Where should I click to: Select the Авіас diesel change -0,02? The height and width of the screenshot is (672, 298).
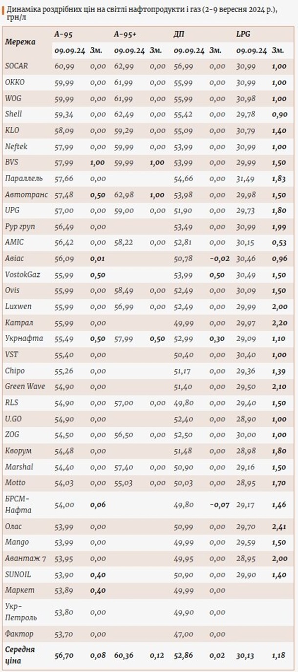219,258
